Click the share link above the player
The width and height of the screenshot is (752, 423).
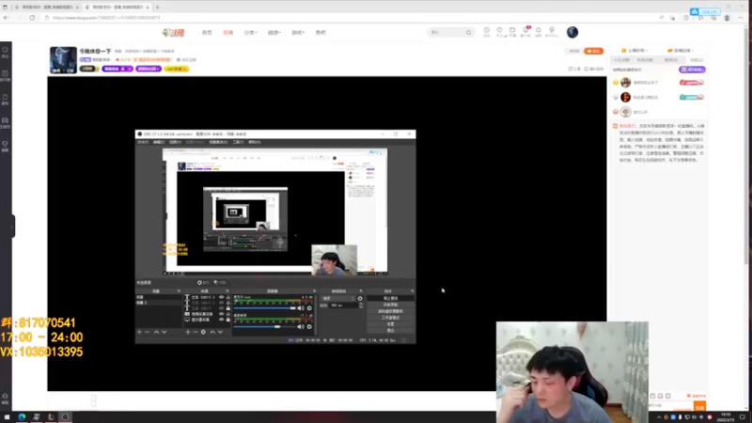point(574,69)
